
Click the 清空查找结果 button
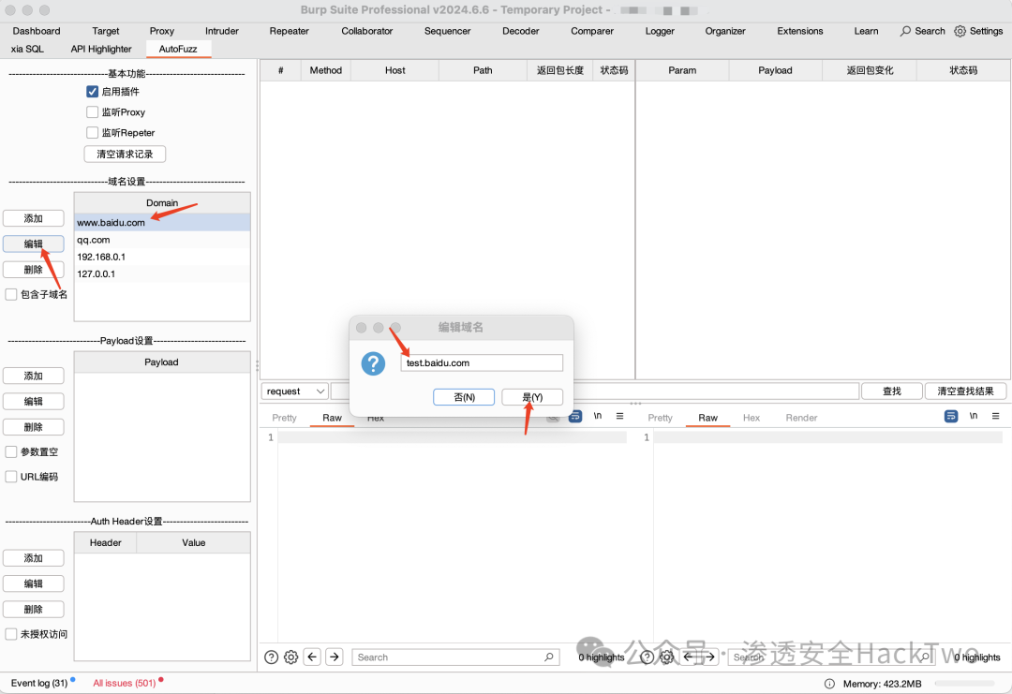(965, 391)
